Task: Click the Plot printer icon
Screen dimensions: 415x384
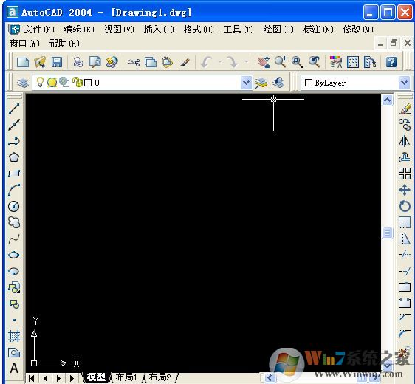Action: click(78, 63)
